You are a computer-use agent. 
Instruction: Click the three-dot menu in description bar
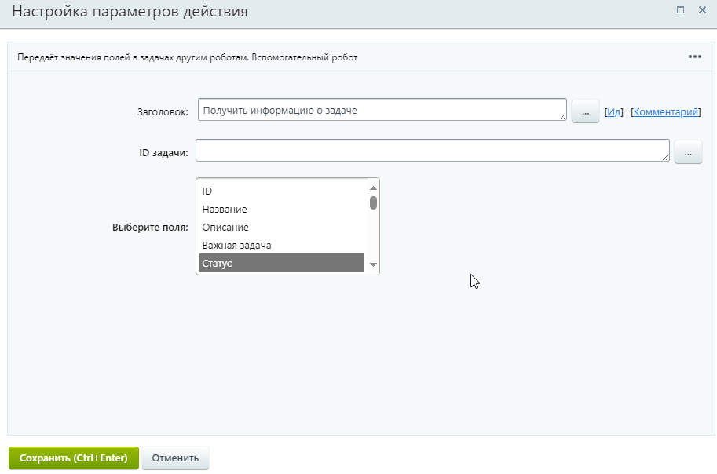(694, 57)
